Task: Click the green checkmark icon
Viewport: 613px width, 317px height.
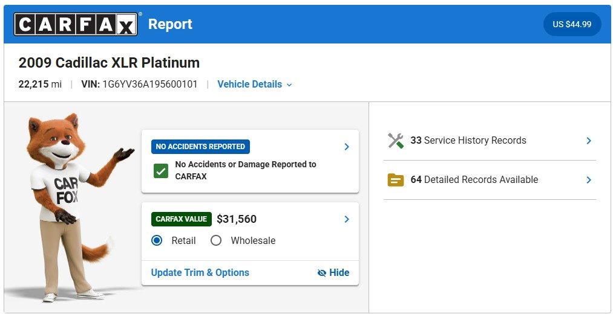Action: (161, 171)
